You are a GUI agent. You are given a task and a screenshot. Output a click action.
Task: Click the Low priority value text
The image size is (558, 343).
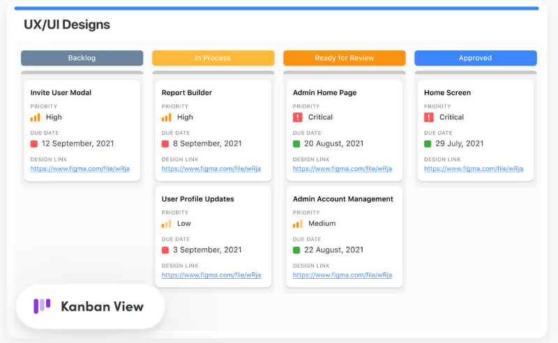pos(184,224)
